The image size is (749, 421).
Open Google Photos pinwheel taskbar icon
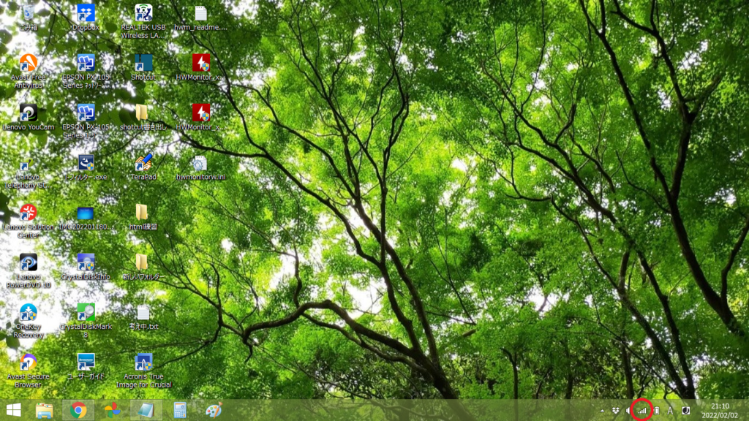(x=112, y=410)
